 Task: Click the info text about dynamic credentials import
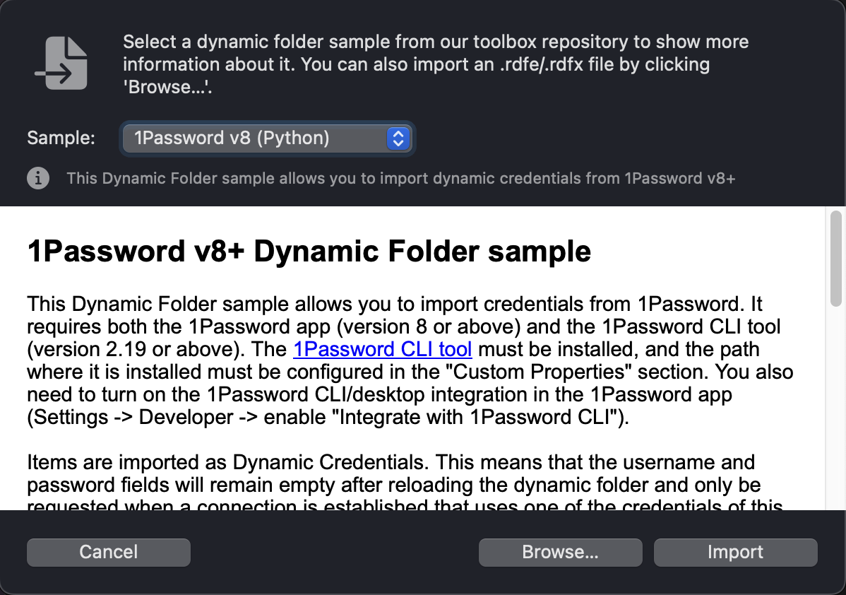pos(400,178)
